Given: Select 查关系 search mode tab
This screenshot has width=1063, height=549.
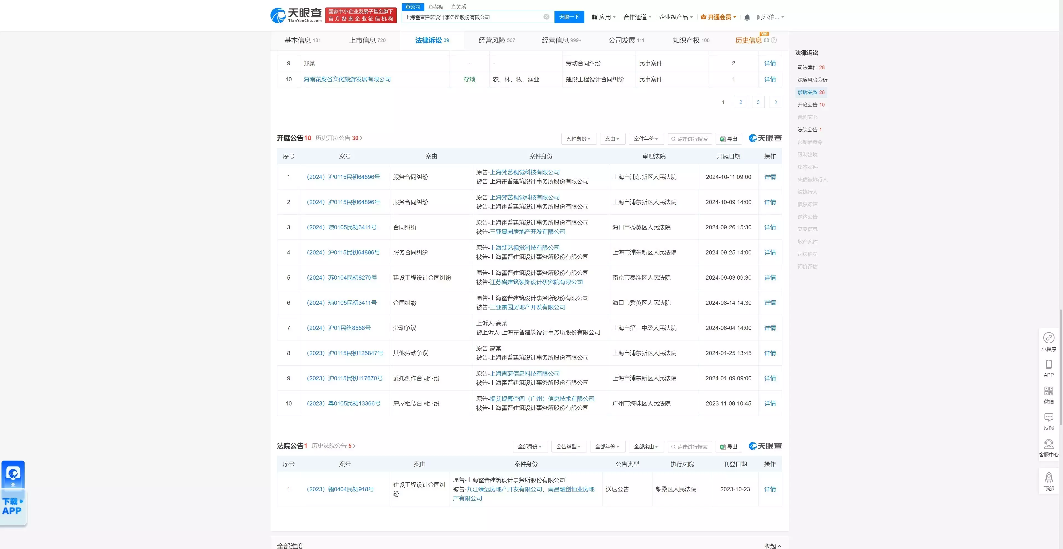Looking at the screenshot, I should click(x=458, y=7).
